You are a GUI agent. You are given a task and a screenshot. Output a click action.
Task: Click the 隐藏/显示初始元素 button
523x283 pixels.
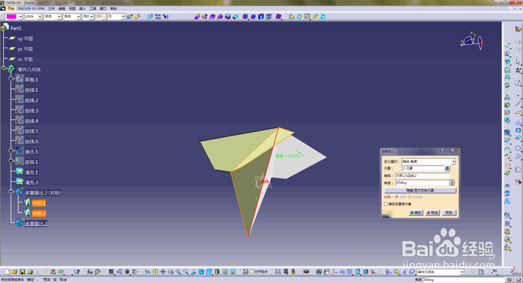point(420,191)
